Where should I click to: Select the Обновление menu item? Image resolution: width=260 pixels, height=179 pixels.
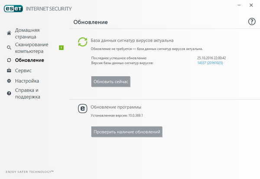29,60
